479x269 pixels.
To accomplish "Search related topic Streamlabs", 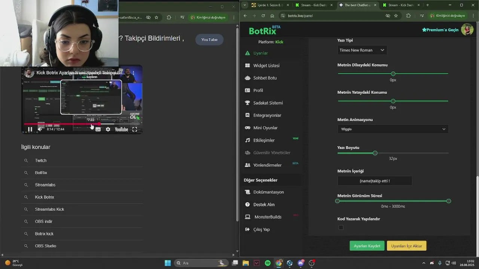I will [x=82, y=185].
